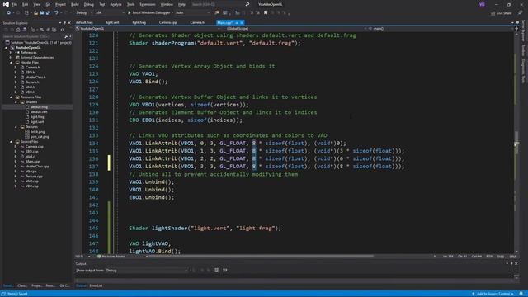Collapse the Textures folder
528x297 pixels.
click(16, 127)
